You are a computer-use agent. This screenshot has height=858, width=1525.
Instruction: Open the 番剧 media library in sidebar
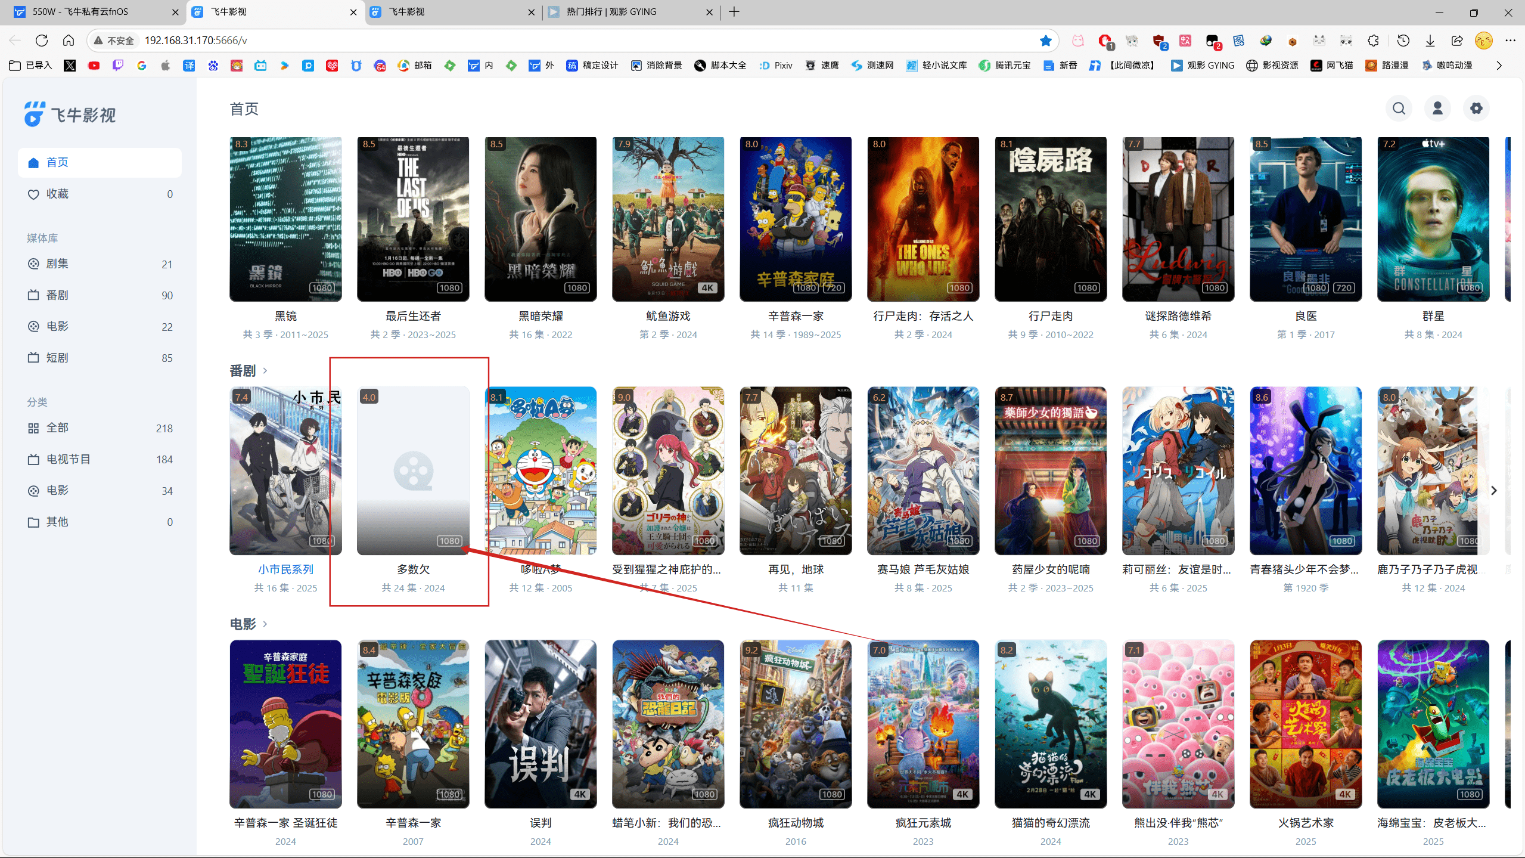pyautogui.click(x=100, y=295)
